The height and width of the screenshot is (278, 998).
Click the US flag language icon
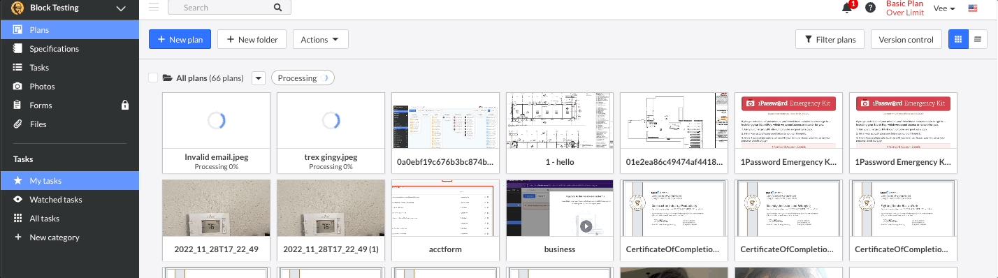pos(973,8)
